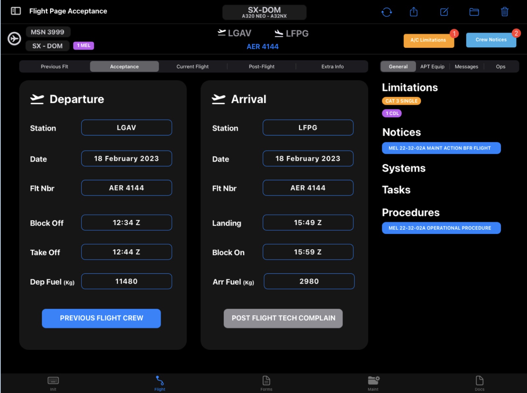The image size is (527, 393).
Task: Open the Docs file icon
Action: tap(480, 380)
